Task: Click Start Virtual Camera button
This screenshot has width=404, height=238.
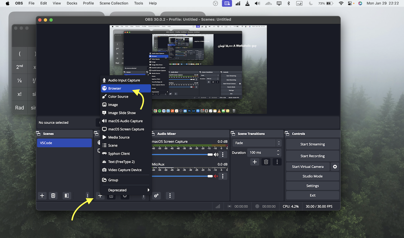Action: tap(308, 167)
